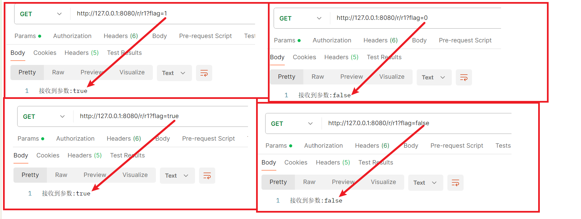This screenshot has width=581, height=219.
Task: Show response Headers (5) in flag=false panel
Action: pos(333,162)
